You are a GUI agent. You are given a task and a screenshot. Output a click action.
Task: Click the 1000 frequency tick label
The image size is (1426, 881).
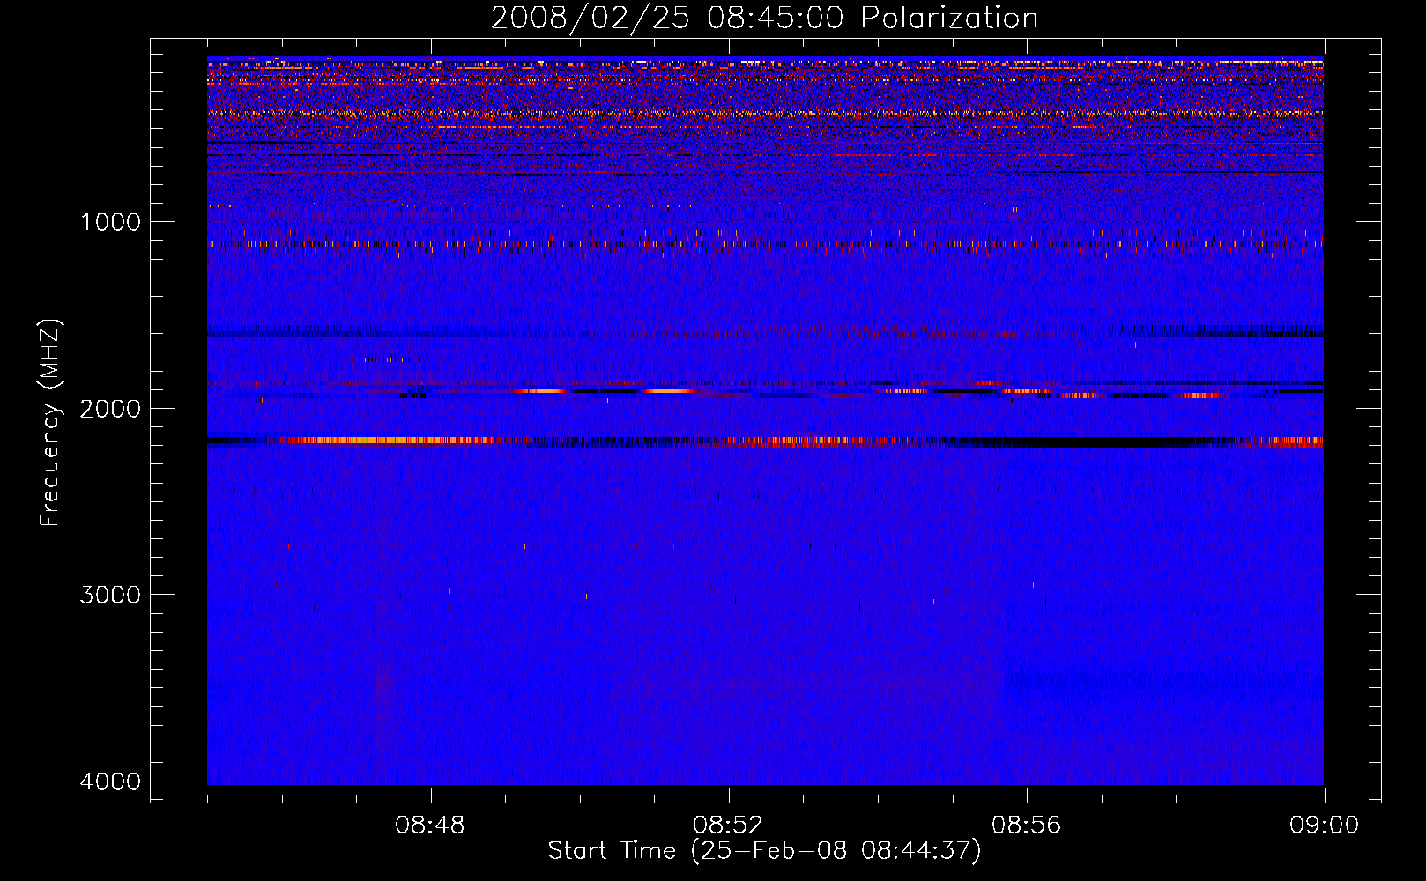click(x=111, y=221)
